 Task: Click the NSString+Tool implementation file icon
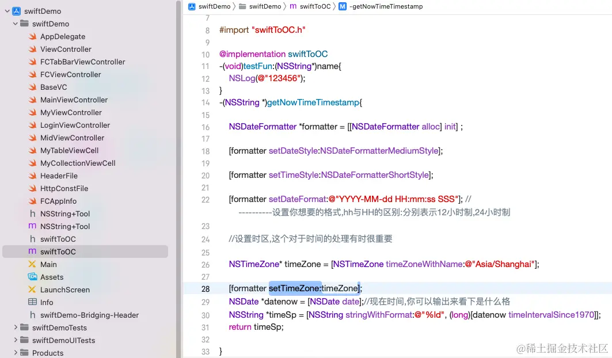coord(34,226)
